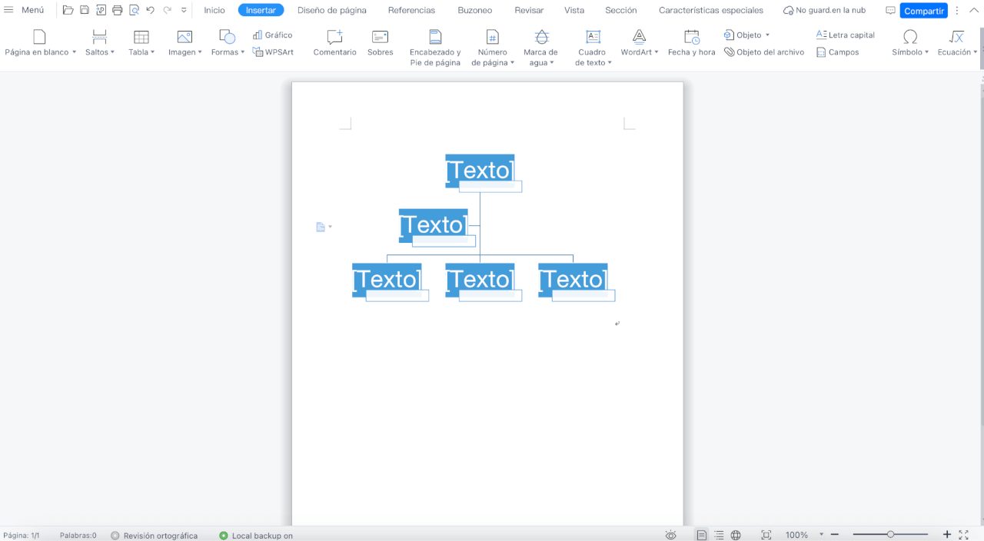This screenshot has width=984, height=541.
Task: Go to the Referencias tab
Action: click(411, 10)
